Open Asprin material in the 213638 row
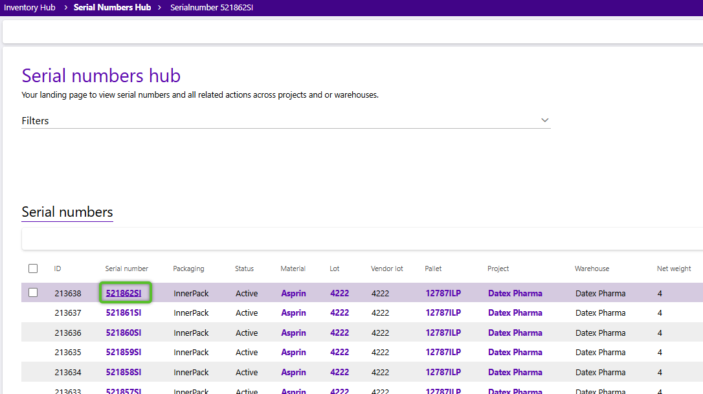 (x=293, y=293)
